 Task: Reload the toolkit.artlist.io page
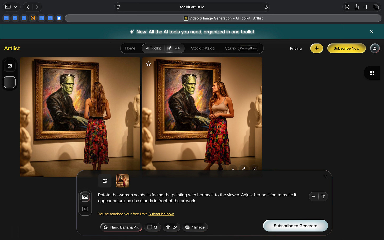266,7
